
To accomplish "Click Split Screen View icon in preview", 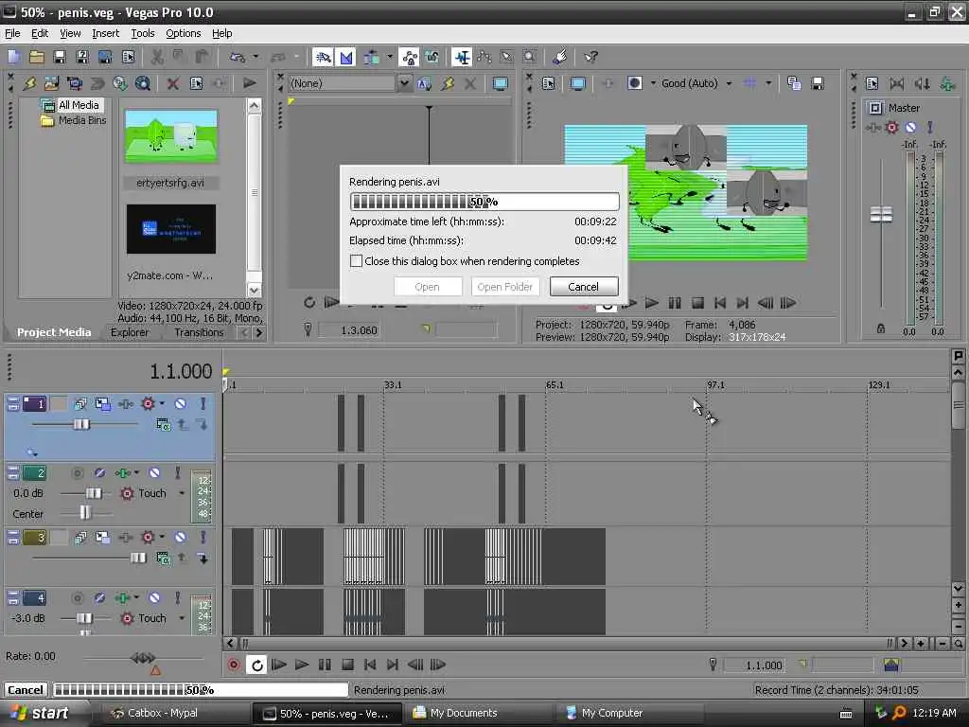I will click(x=635, y=83).
